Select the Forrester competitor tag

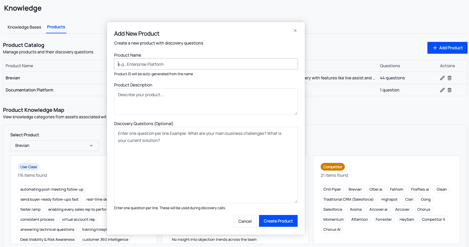coord(384,220)
